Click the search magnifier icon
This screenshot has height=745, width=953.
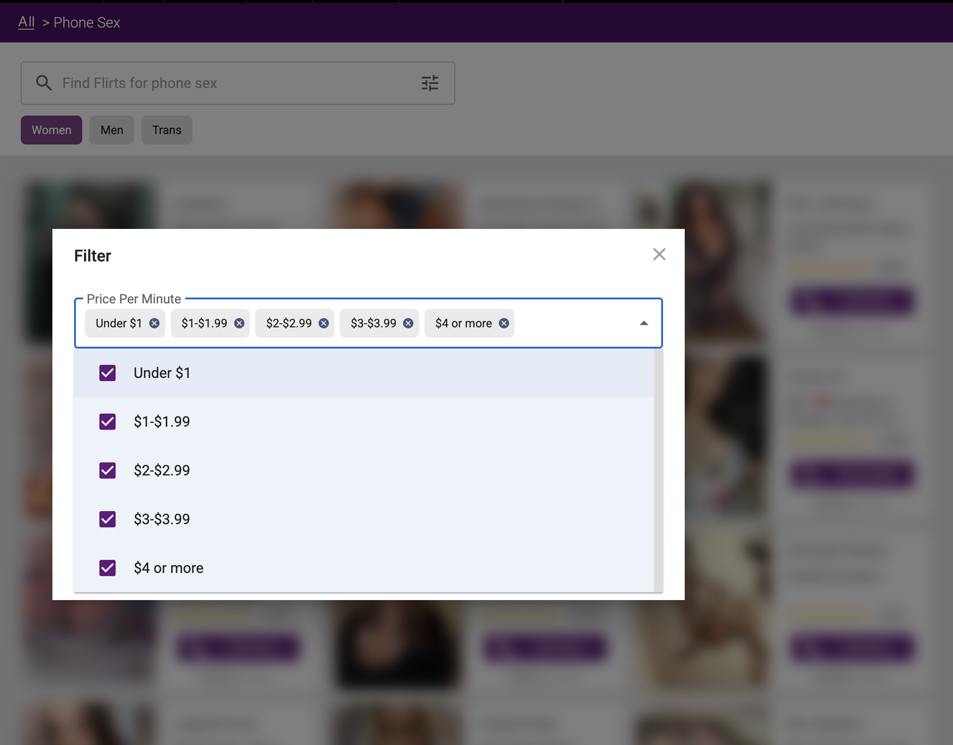44,83
